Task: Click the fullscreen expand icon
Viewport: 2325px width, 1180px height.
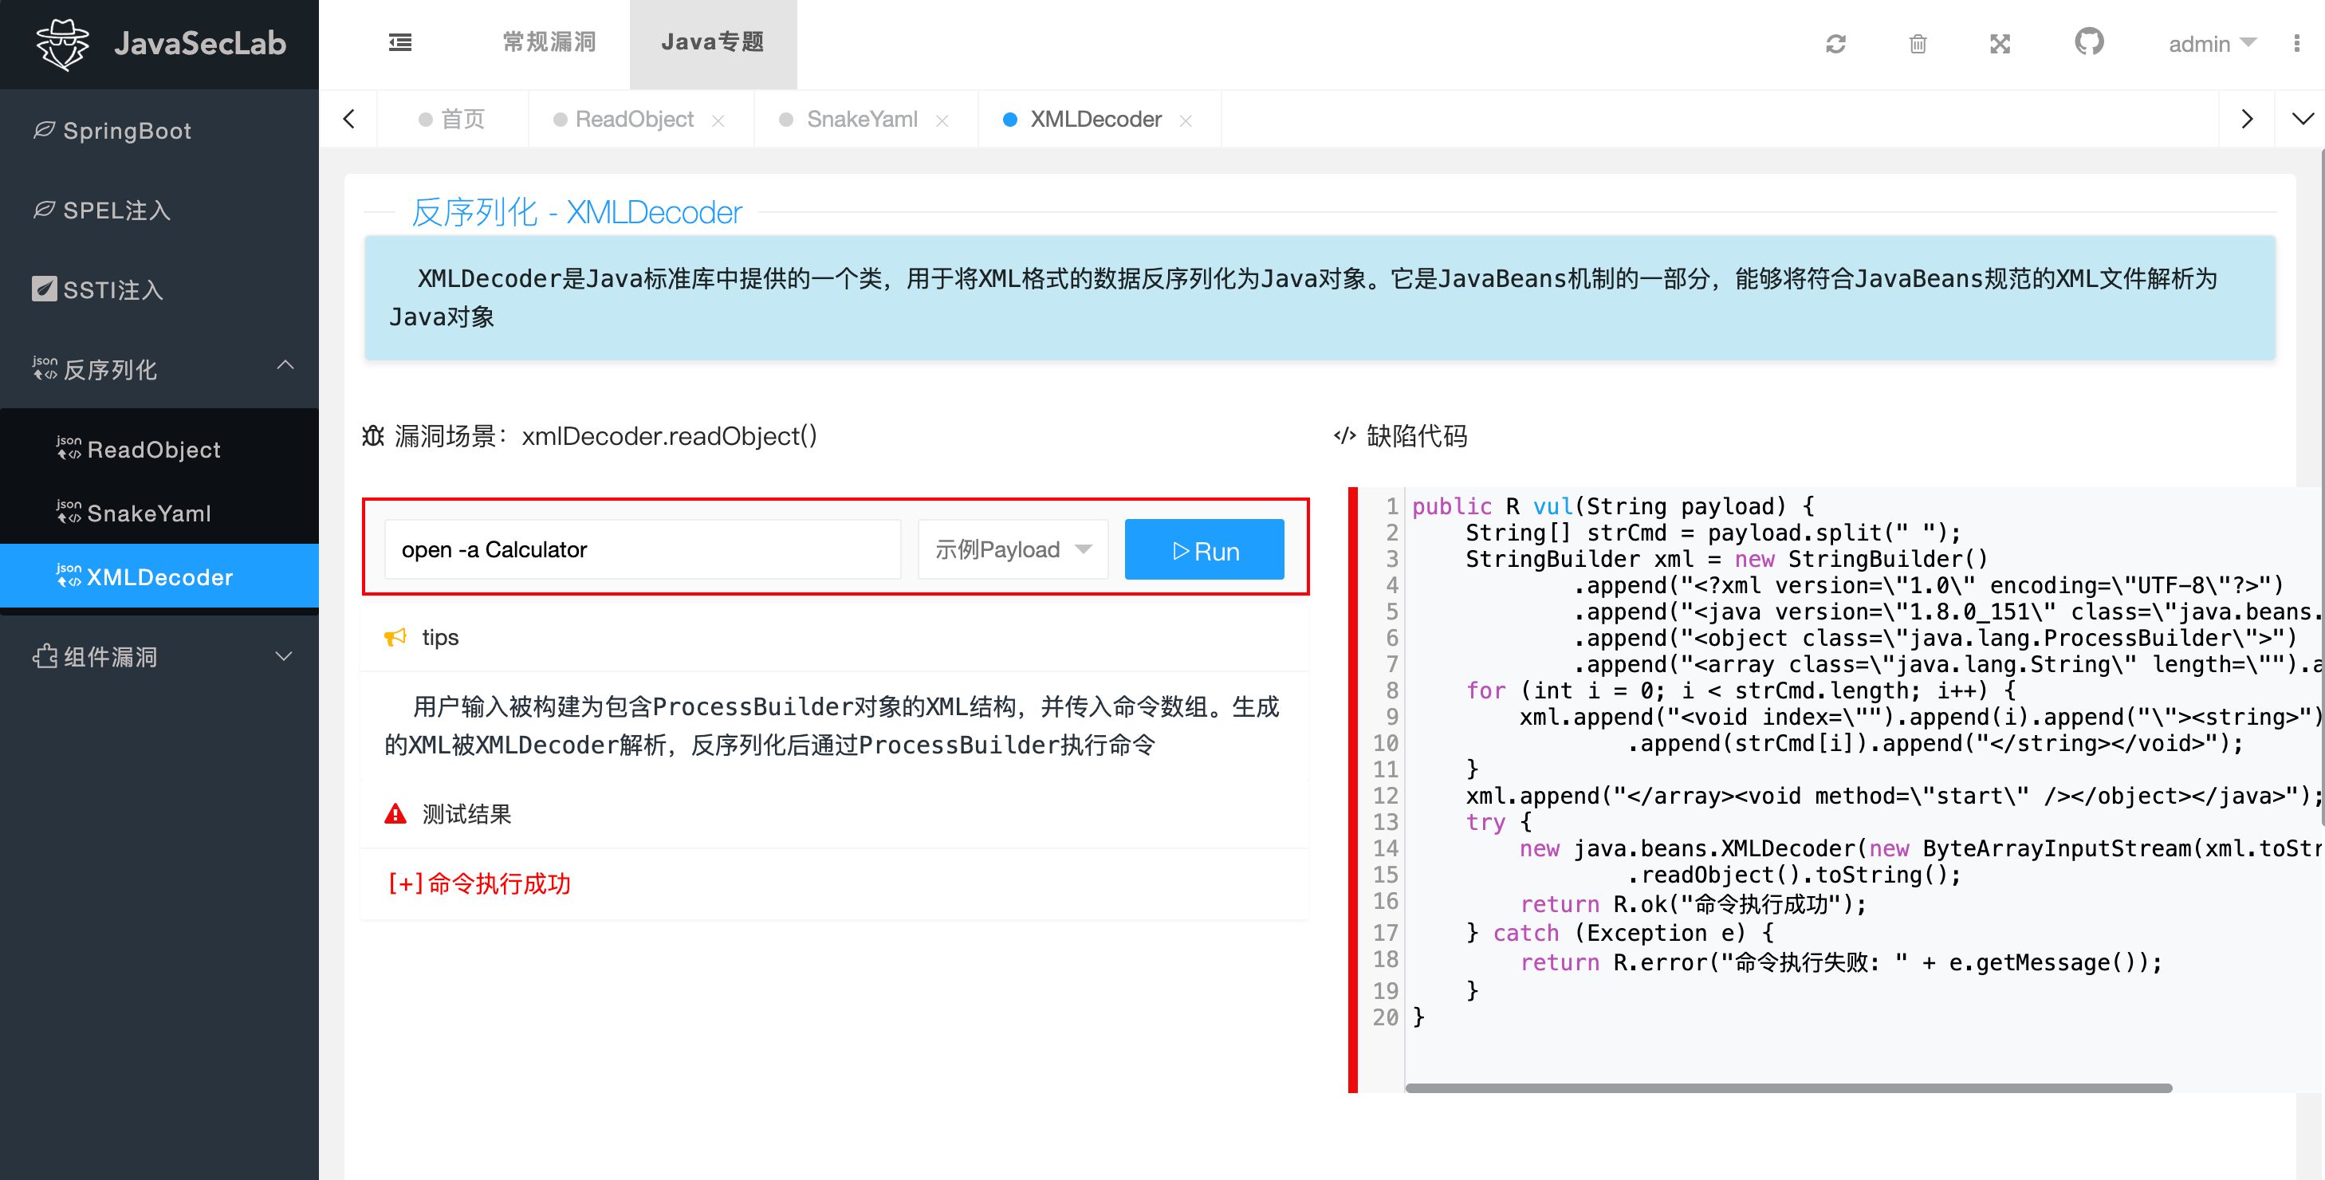Action: pyautogui.click(x=2000, y=43)
